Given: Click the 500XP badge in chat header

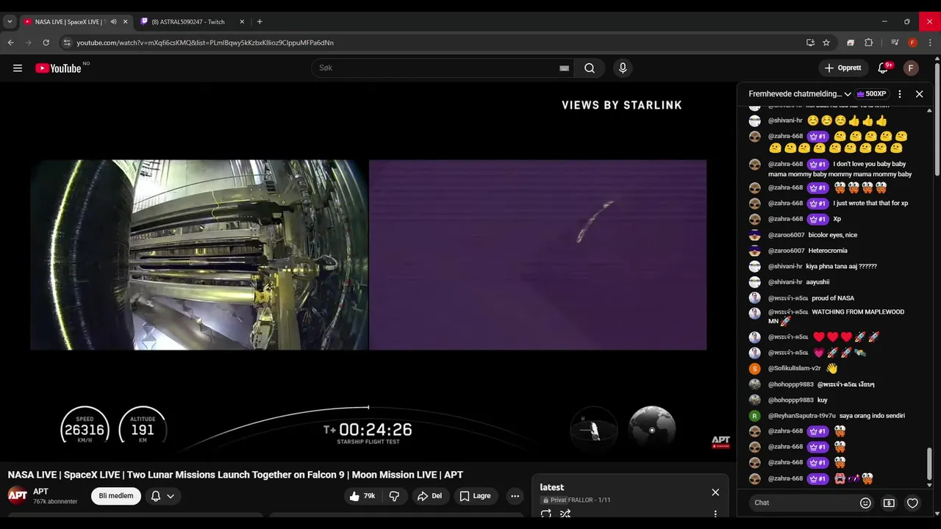Looking at the screenshot, I should [x=872, y=94].
